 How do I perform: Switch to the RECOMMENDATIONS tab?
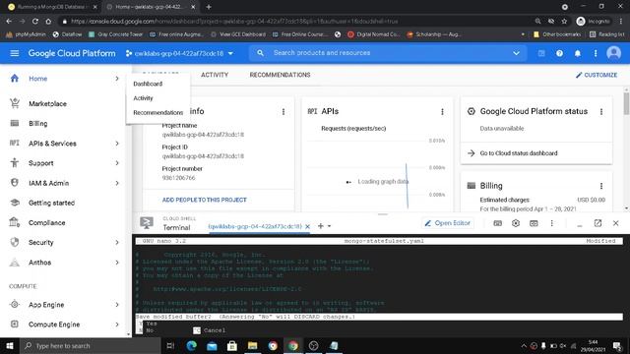coord(280,75)
